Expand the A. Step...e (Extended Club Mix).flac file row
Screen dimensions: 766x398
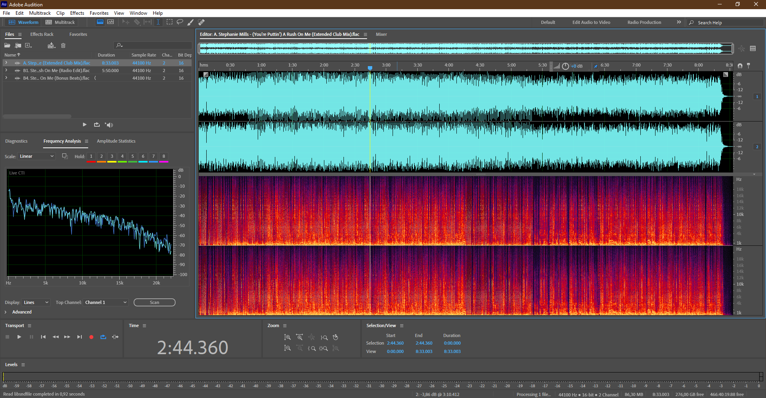coord(6,63)
